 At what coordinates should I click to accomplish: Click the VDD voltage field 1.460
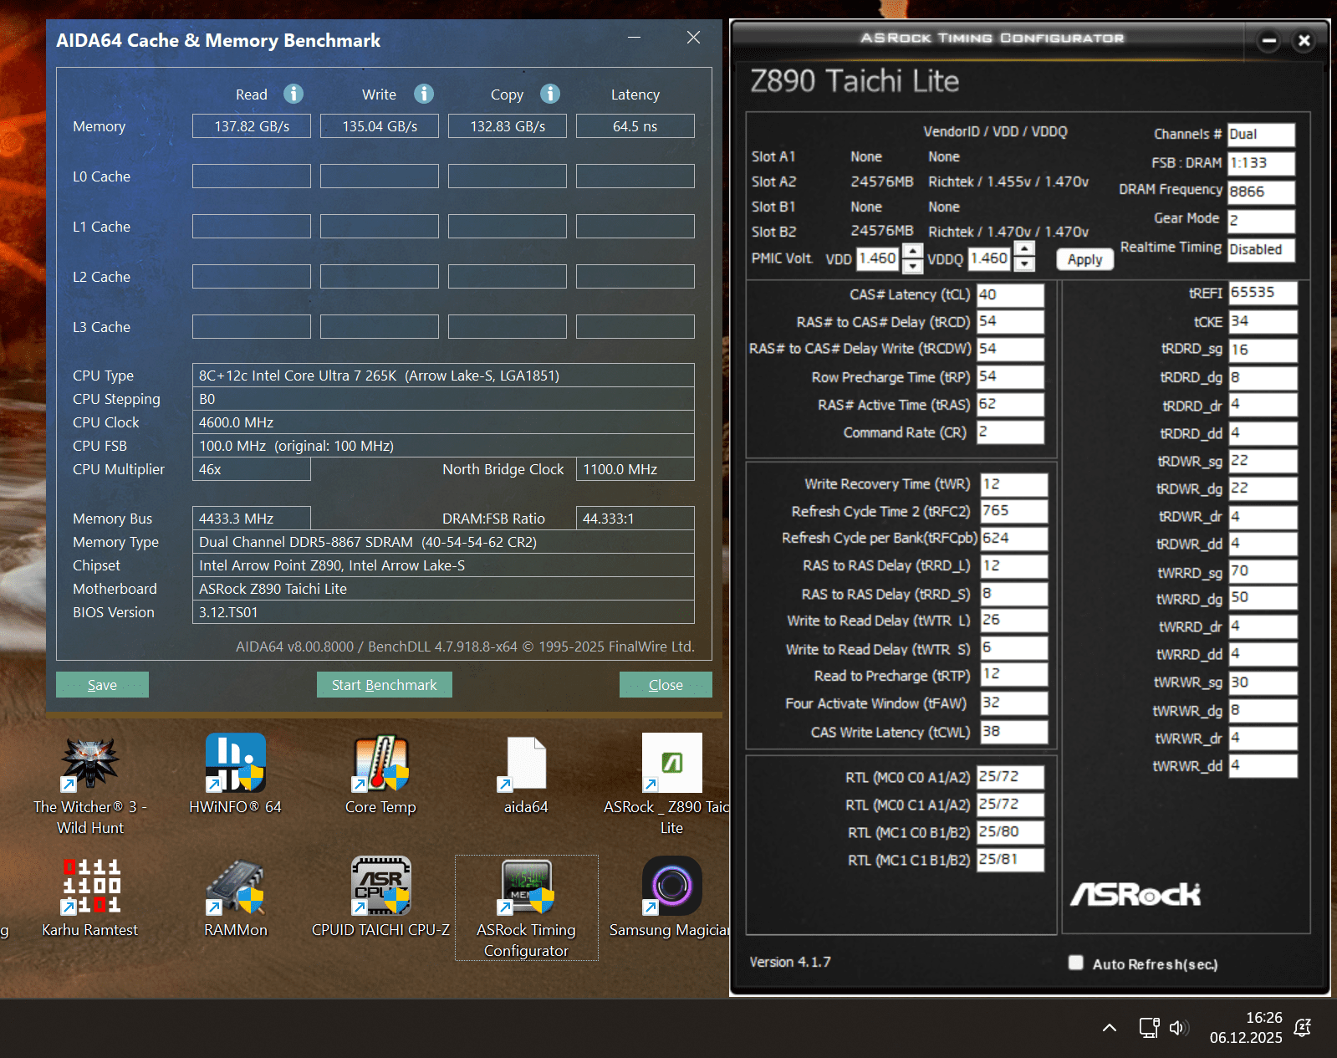click(878, 258)
